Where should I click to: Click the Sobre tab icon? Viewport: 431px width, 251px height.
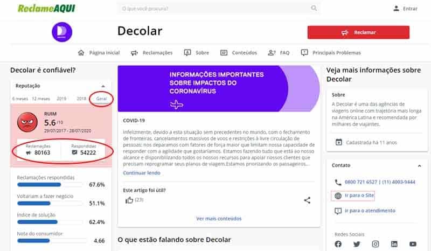(187, 52)
